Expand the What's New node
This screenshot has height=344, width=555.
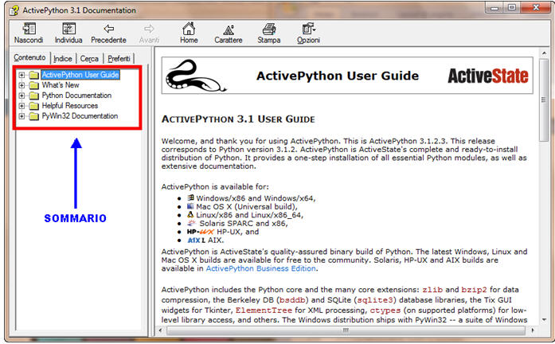[x=21, y=85]
